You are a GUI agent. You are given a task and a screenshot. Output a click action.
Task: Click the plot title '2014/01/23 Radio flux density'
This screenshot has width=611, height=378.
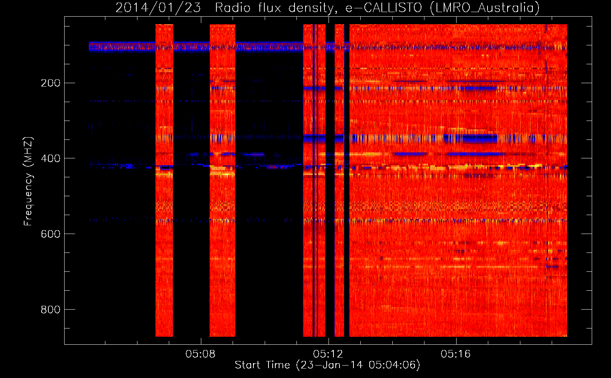(327, 8)
